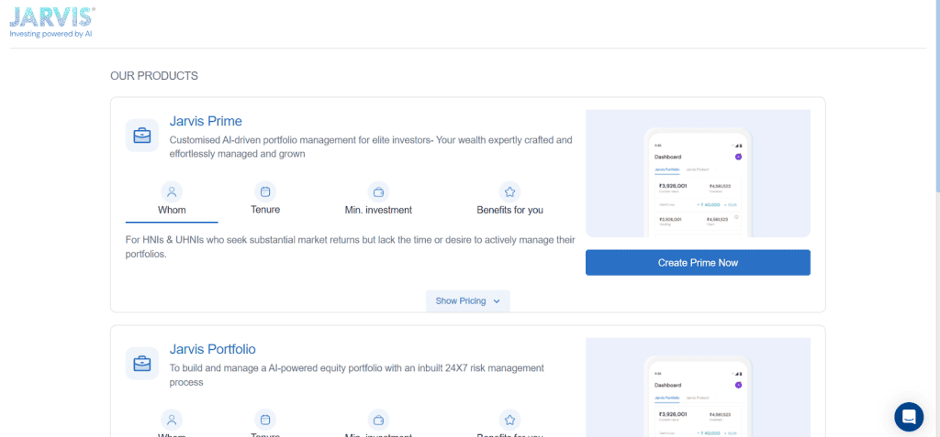Click the Jarvis Portfolio product title
Viewport: 940px width, 437px height.
[x=212, y=349]
